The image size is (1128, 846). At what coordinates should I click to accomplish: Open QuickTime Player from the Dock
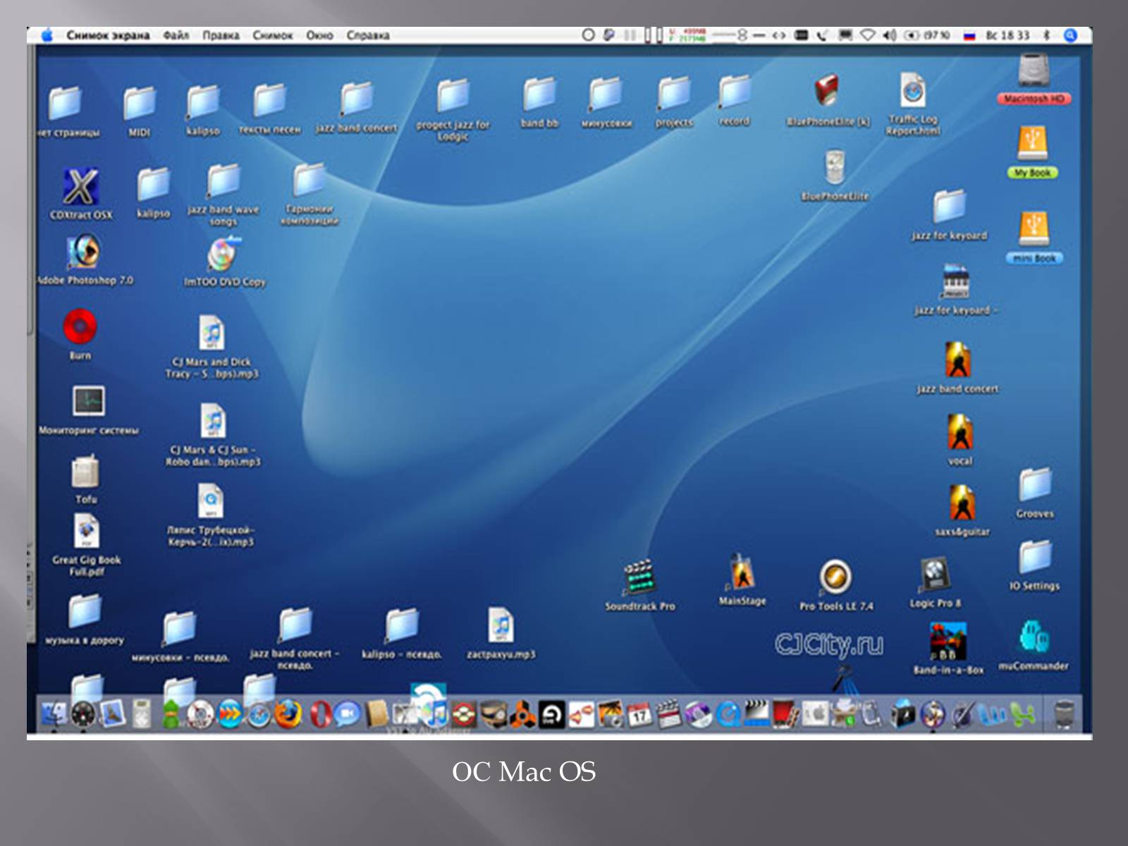728,715
